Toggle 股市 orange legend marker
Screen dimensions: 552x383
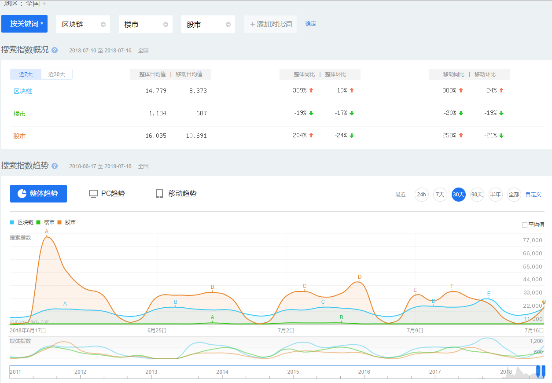[x=59, y=223]
